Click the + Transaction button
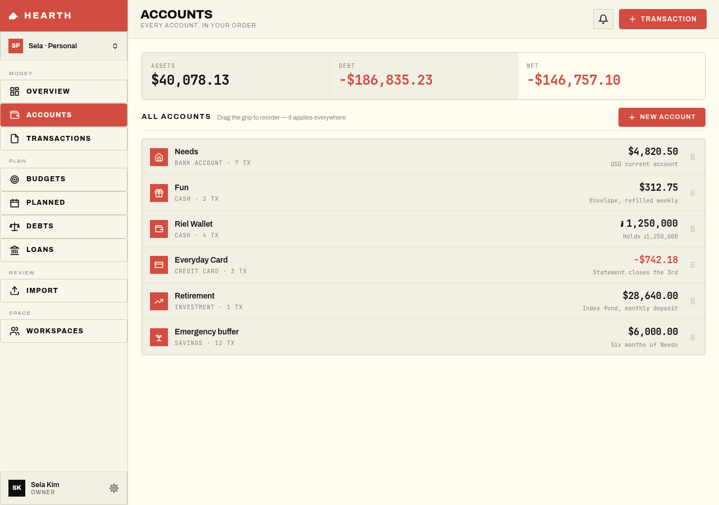Screen dimensions: 719x505 [x=663, y=19]
